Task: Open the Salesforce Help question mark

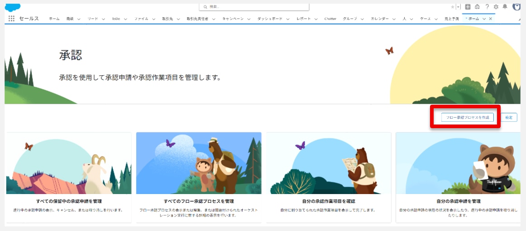Action: pyautogui.click(x=487, y=7)
